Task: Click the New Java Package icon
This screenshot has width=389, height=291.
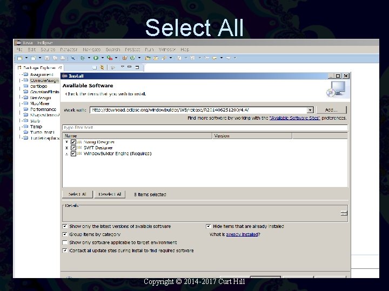Action: [125, 58]
